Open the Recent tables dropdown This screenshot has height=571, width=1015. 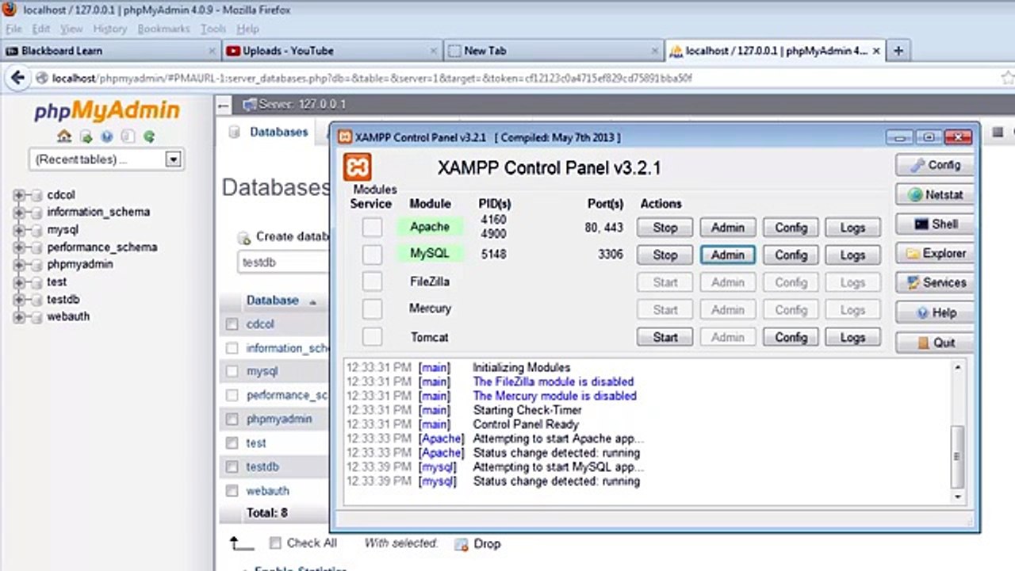(105, 159)
